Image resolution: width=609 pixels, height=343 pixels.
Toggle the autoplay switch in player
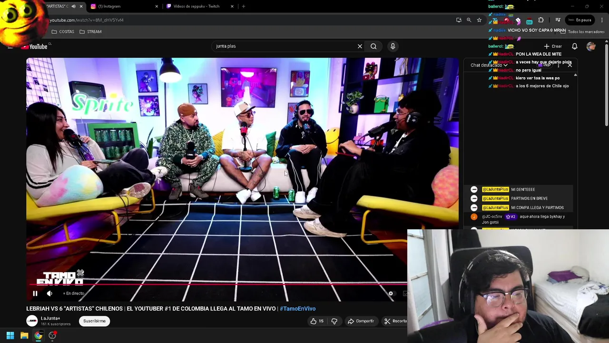391,293
